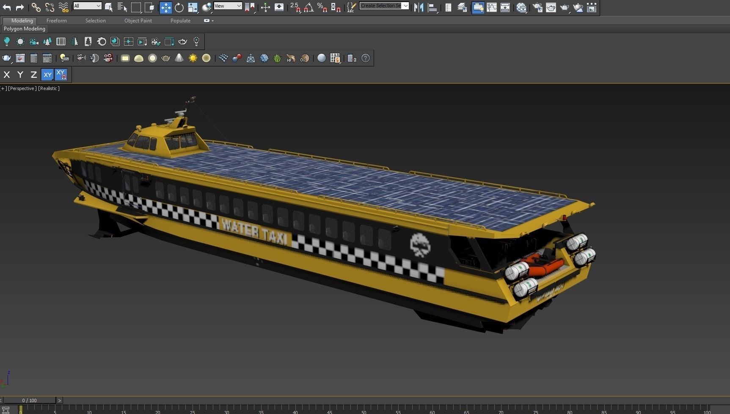730x414 pixels.
Task: Choose the Rectangular Selection Region tool
Action: pyautogui.click(x=136, y=7)
